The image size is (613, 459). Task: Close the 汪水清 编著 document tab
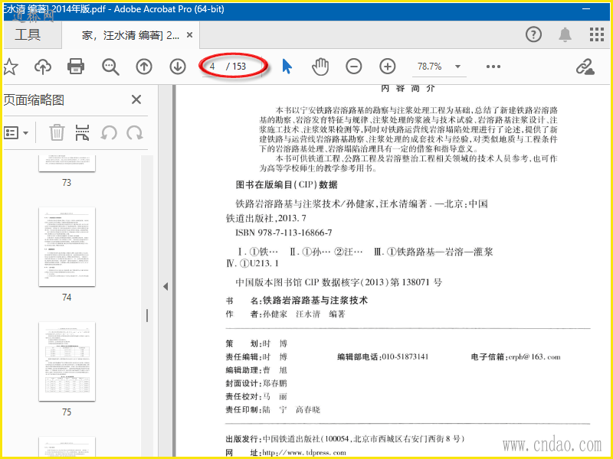tap(189, 35)
